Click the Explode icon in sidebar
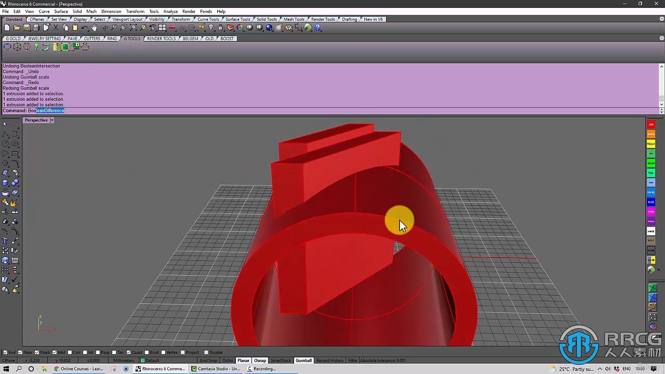Viewport: 665px width, 374px height. 15,202
